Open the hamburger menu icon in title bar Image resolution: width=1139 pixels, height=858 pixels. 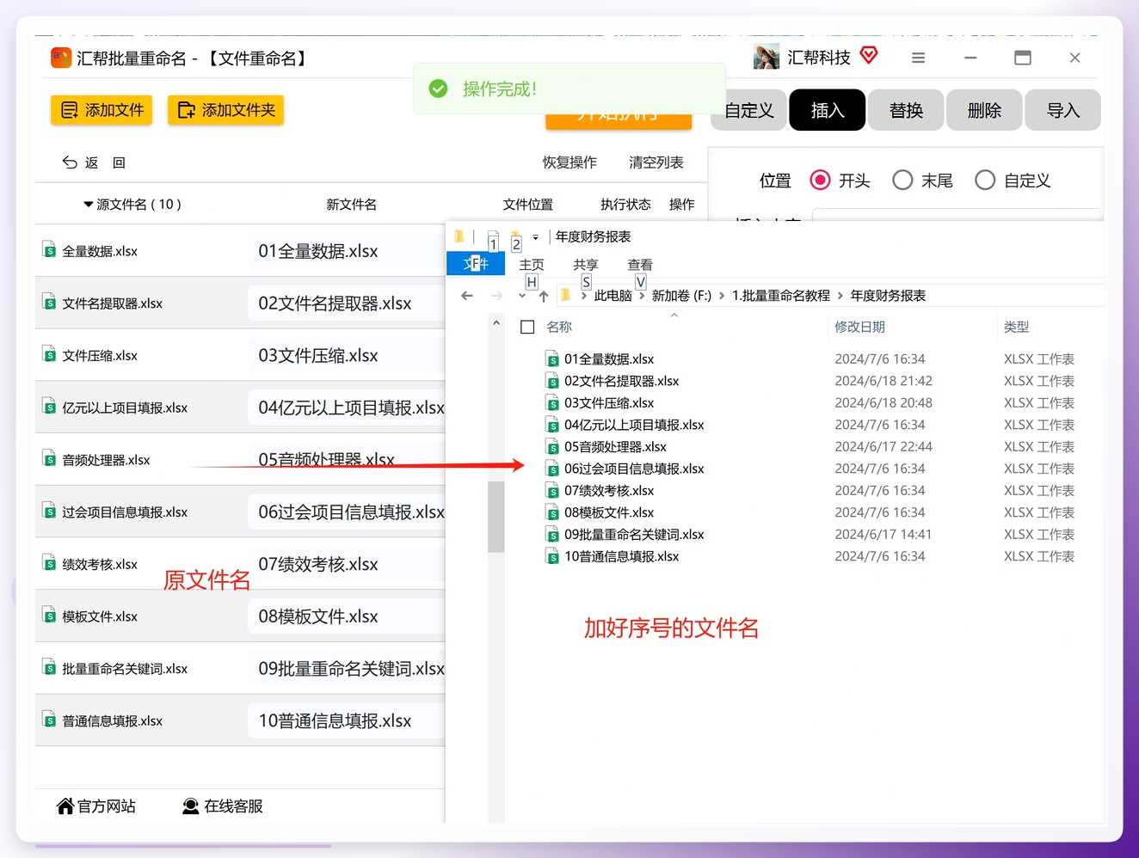pos(918,58)
